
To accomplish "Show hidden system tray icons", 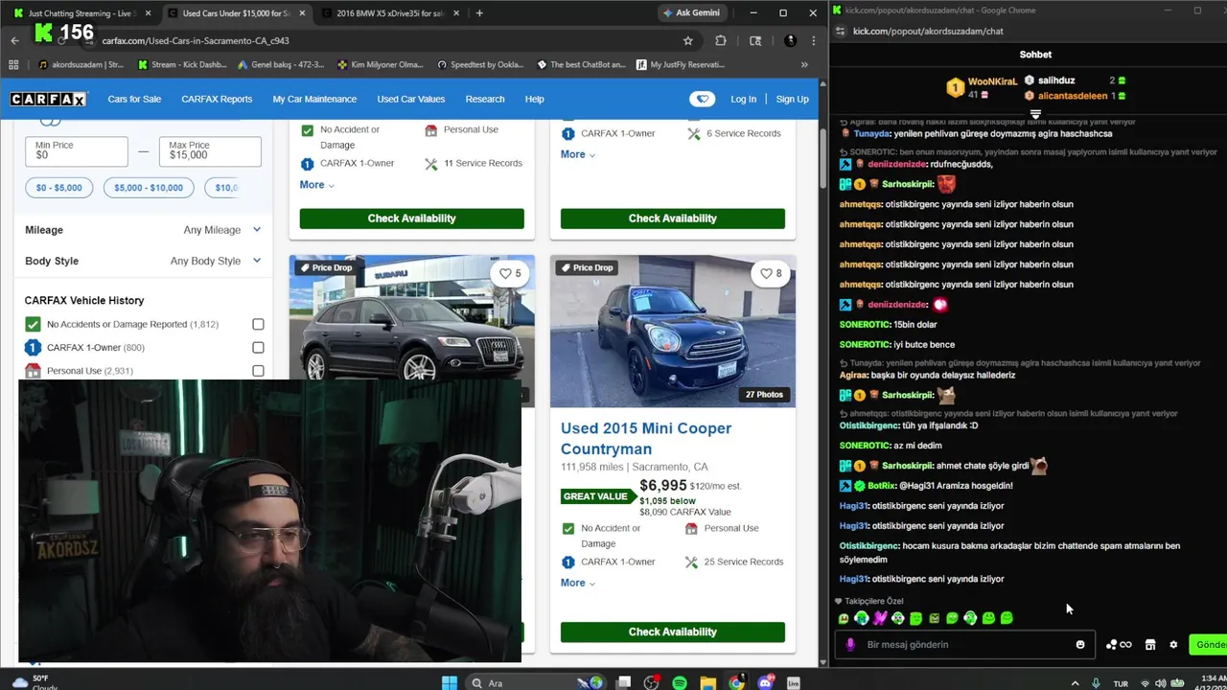I will click(x=1075, y=683).
